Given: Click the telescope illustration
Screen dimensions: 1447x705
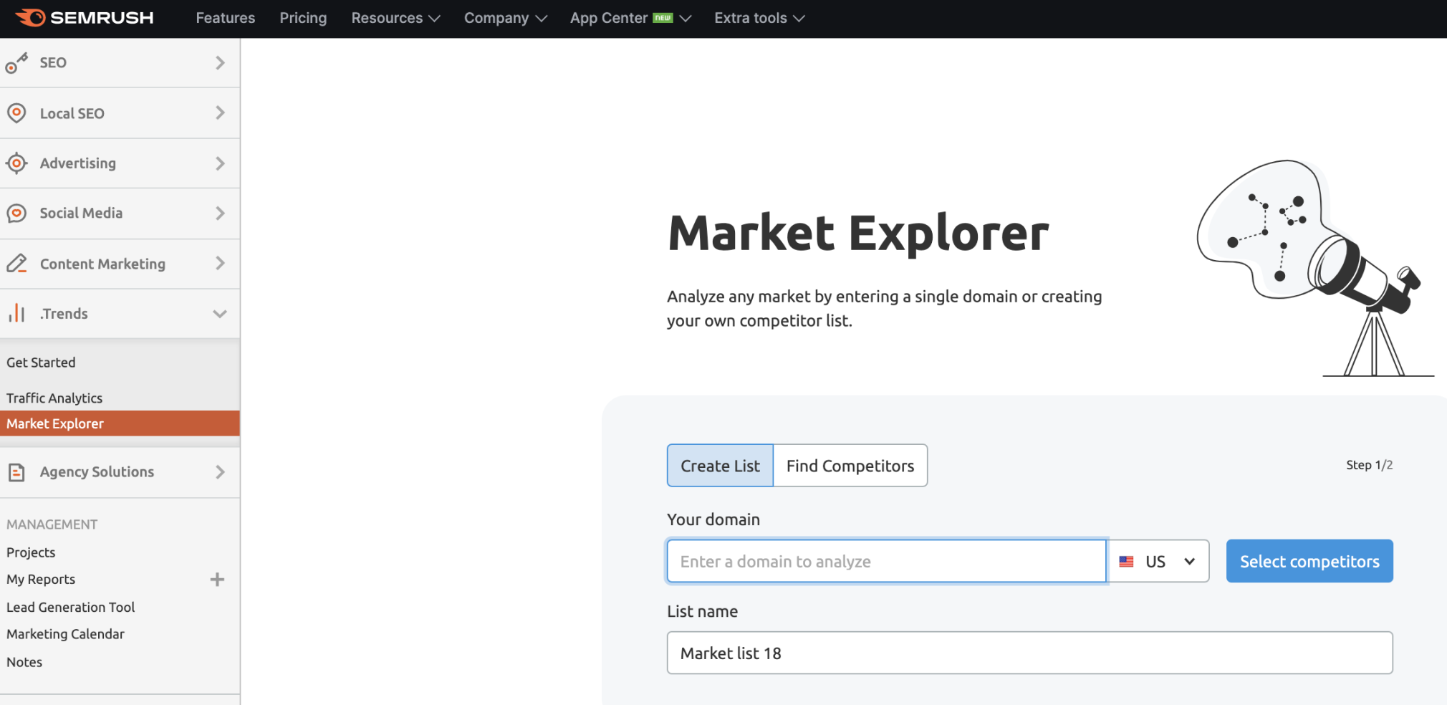Looking at the screenshot, I should pyautogui.click(x=1315, y=268).
